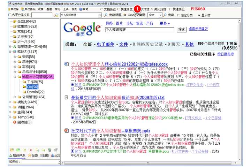Open the 社交时代下的个人知识管理 pptx result
Screen dimensions: 251x167
pos(111,131)
